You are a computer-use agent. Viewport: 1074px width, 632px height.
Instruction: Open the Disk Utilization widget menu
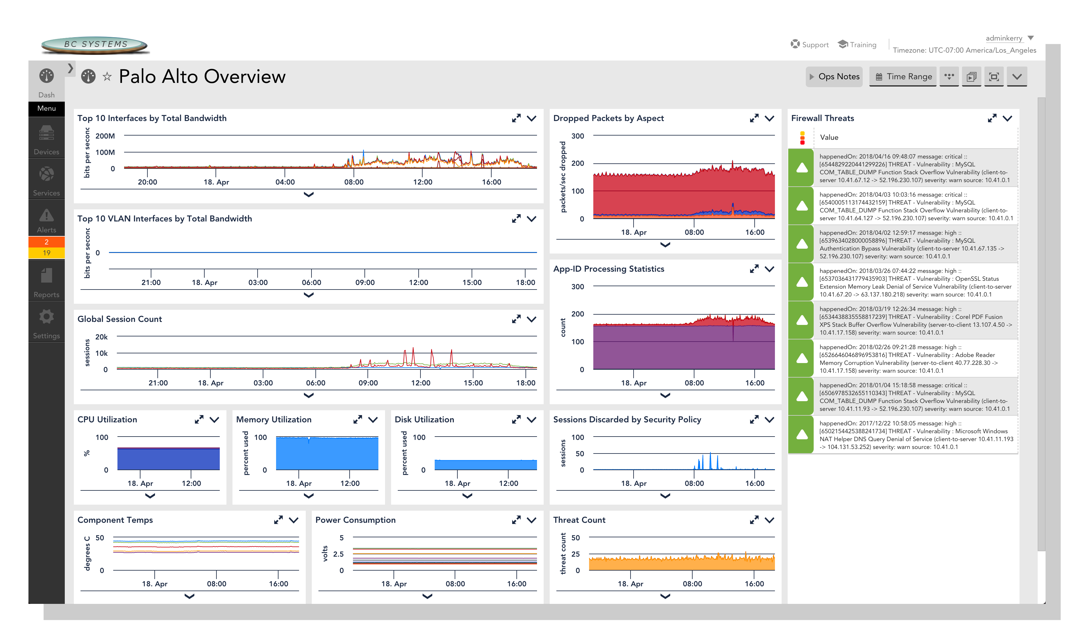pyautogui.click(x=532, y=420)
